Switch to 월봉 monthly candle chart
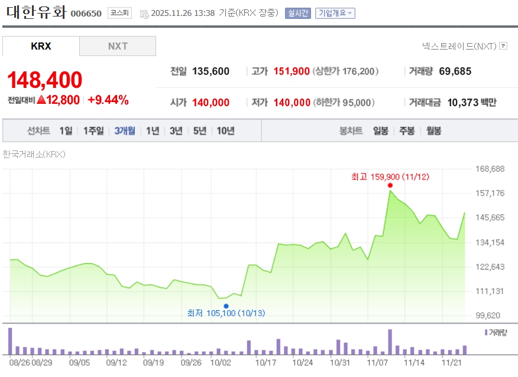This screenshot has height=377, width=518. click(433, 131)
